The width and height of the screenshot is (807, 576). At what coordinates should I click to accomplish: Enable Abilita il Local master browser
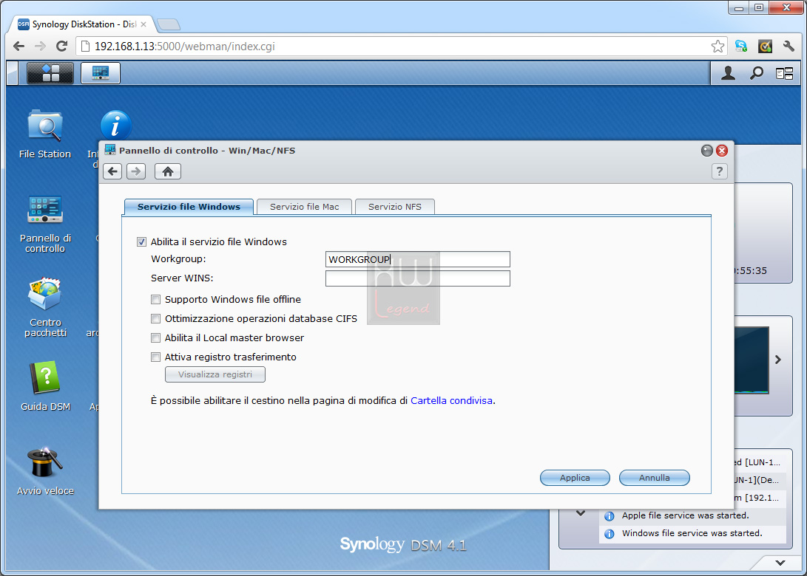pyautogui.click(x=155, y=337)
